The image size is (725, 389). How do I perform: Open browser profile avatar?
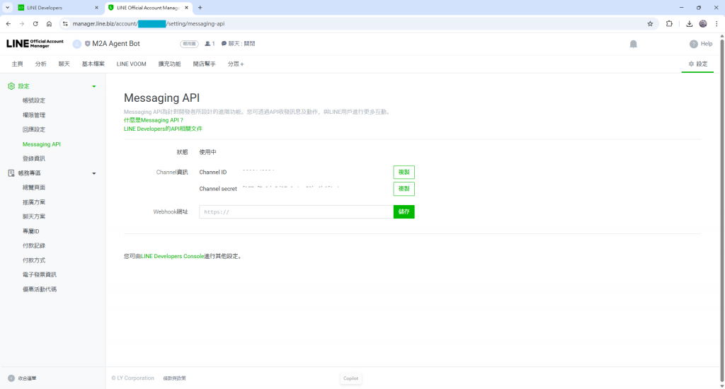[x=703, y=23]
